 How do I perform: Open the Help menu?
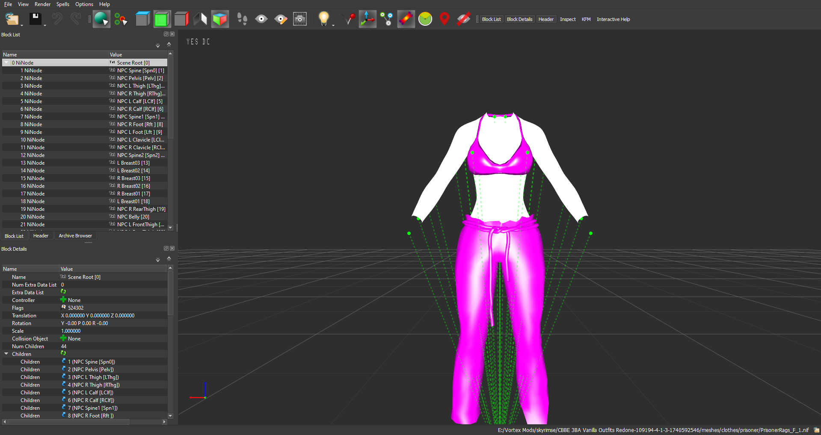104,4
